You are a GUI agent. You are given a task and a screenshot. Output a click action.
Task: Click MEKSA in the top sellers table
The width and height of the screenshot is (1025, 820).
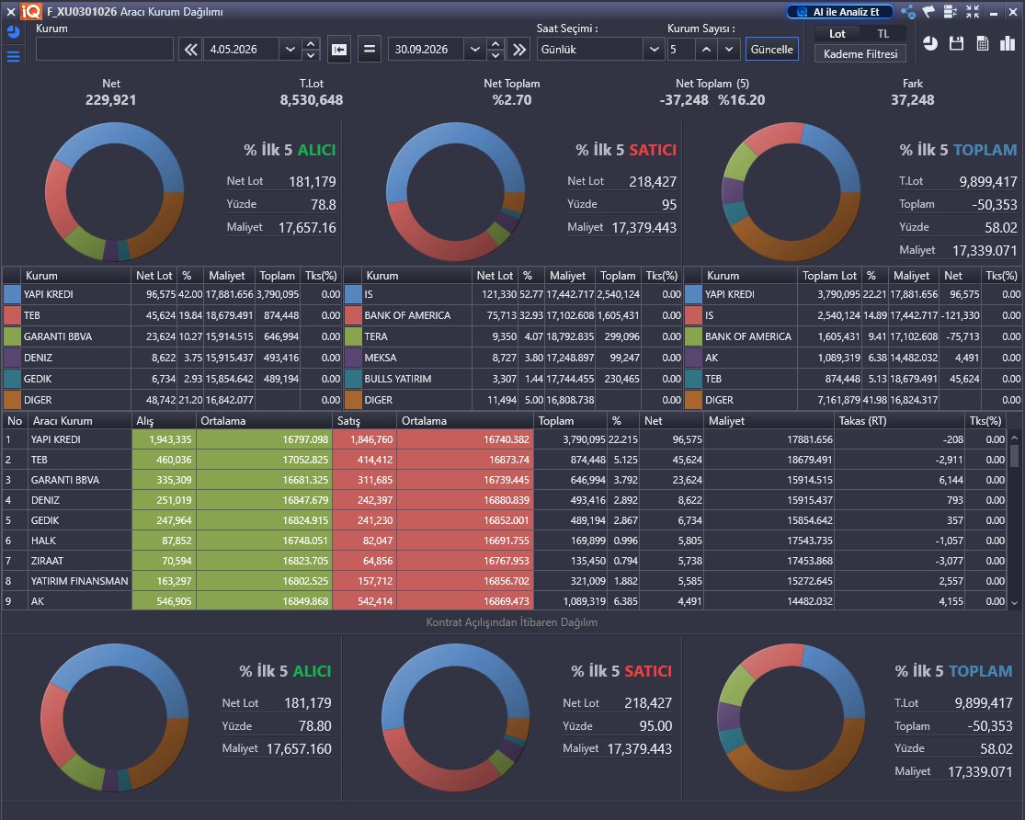(381, 358)
